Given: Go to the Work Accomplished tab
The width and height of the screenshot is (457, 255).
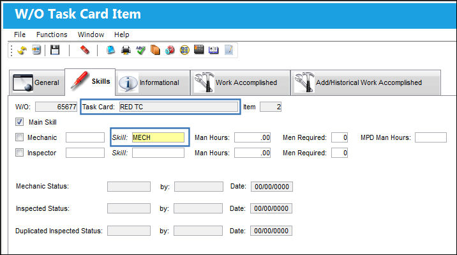Looking at the screenshot, I should [240, 82].
